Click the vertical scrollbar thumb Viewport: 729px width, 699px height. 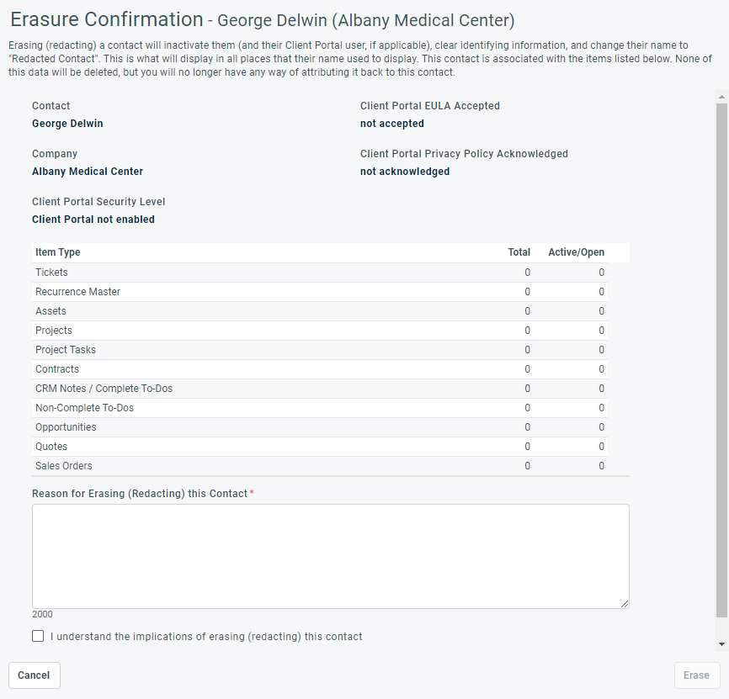point(721,362)
